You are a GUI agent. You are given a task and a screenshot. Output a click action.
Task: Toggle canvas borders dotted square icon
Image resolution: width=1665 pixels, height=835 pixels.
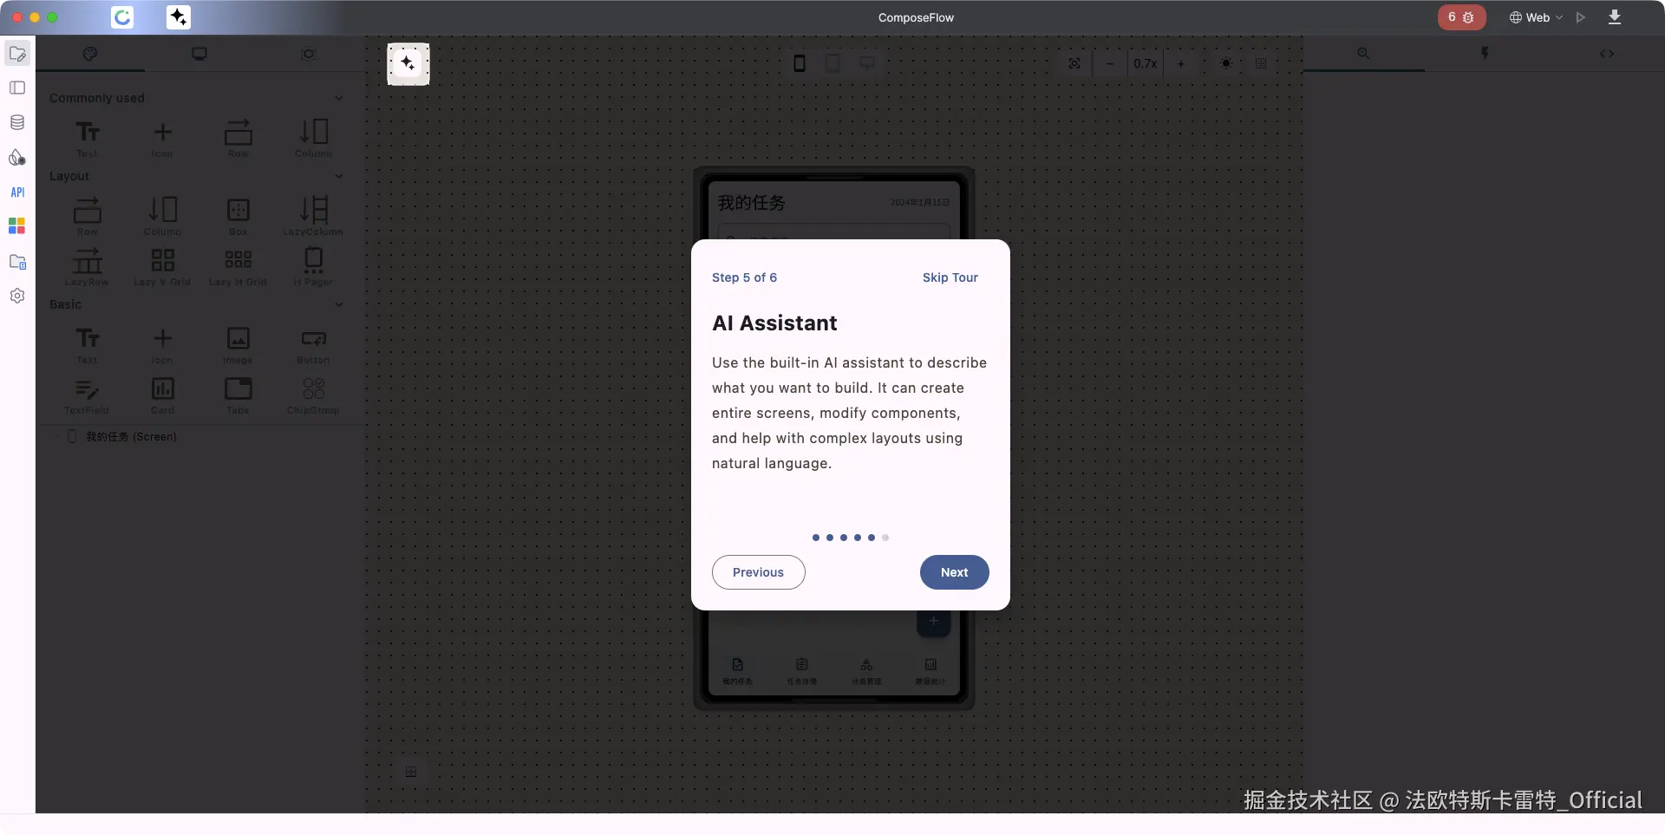1261,63
